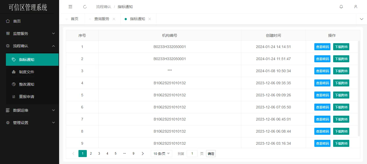Image resolution: width=367 pixels, height=164 pixels.
Task: Select 整改通知 in the sidebar
Action: click(27, 84)
